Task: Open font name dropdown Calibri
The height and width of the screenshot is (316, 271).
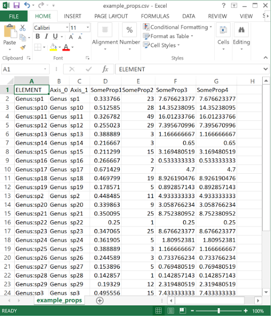Action: [x=67, y=28]
